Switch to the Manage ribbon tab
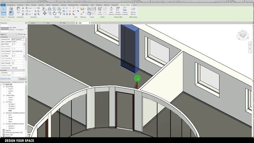This screenshot has width=254, height=143. click(99, 5)
